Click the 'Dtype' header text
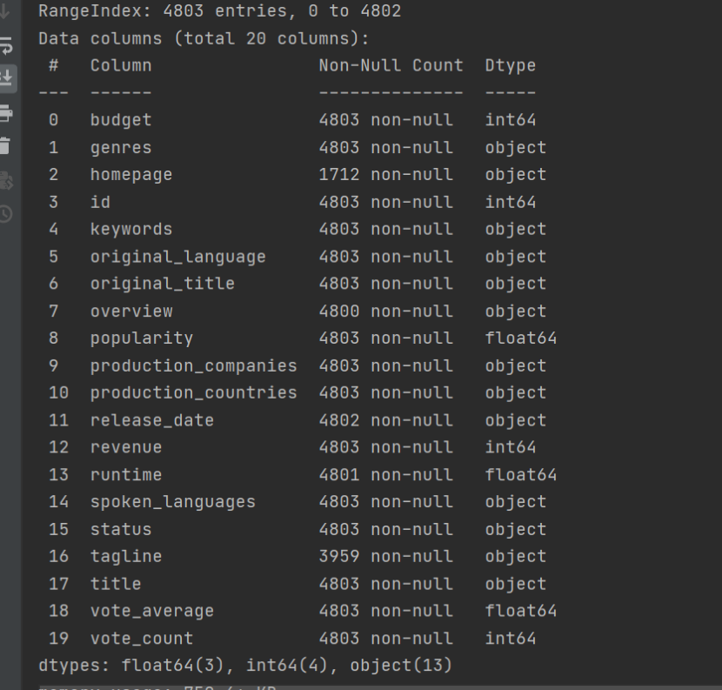The height and width of the screenshot is (690, 722). (510, 65)
